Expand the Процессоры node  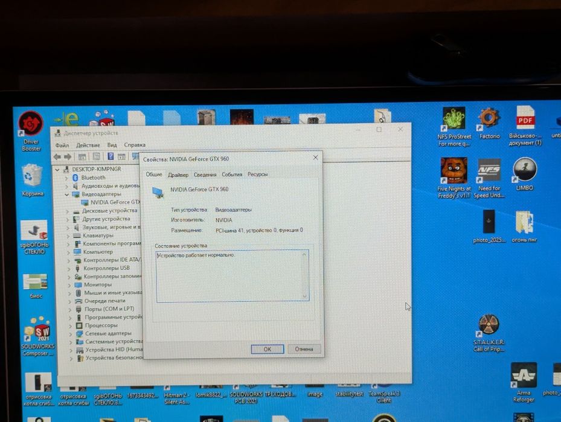click(x=70, y=326)
